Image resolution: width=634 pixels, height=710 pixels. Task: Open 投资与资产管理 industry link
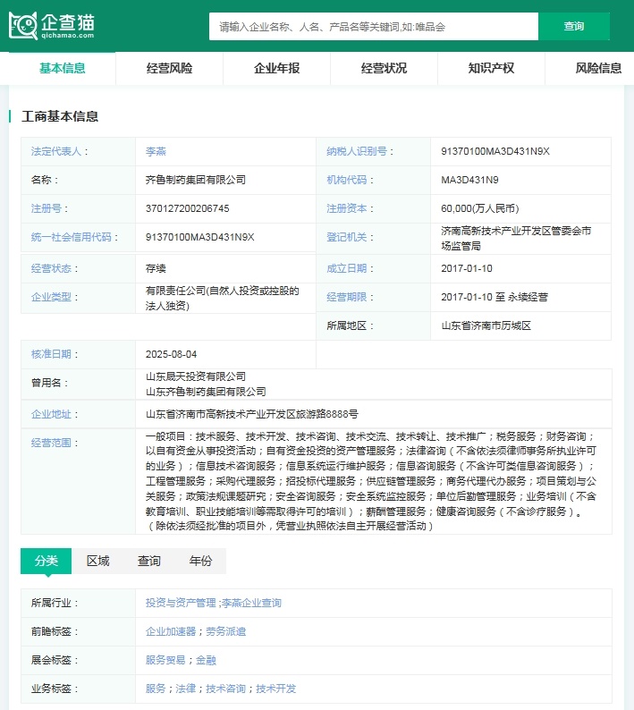(181, 603)
